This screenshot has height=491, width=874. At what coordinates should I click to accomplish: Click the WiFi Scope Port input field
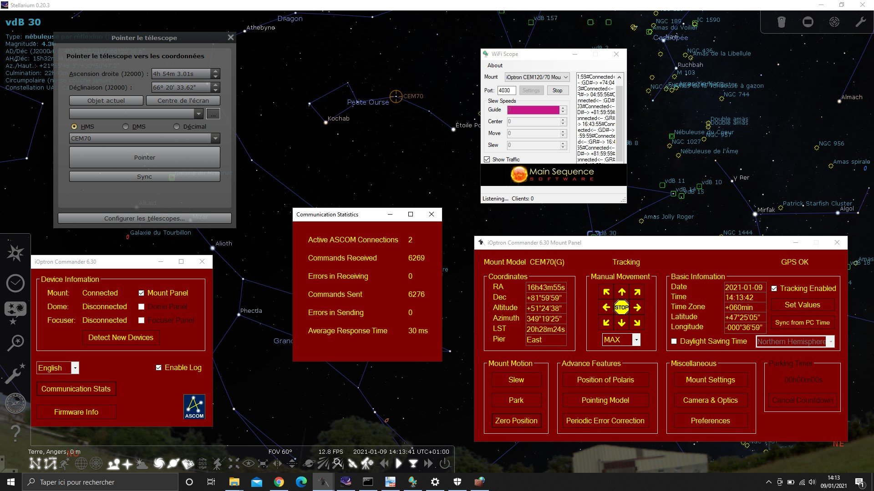coord(507,90)
